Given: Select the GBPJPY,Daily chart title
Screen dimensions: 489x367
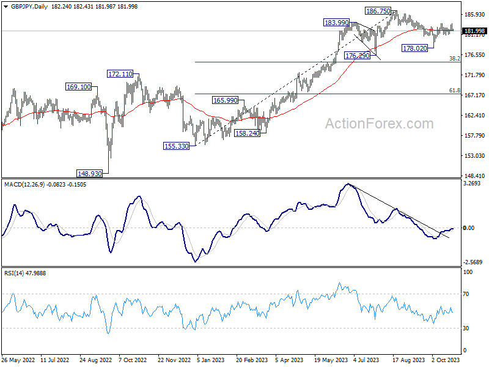Looking at the screenshot, I should [29, 7].
